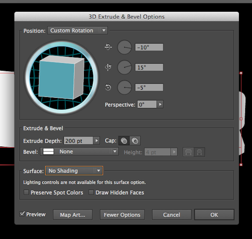Enable Preserve Spot Colors checkbox
The image size is (252, 239).
[x=26, y=193]
